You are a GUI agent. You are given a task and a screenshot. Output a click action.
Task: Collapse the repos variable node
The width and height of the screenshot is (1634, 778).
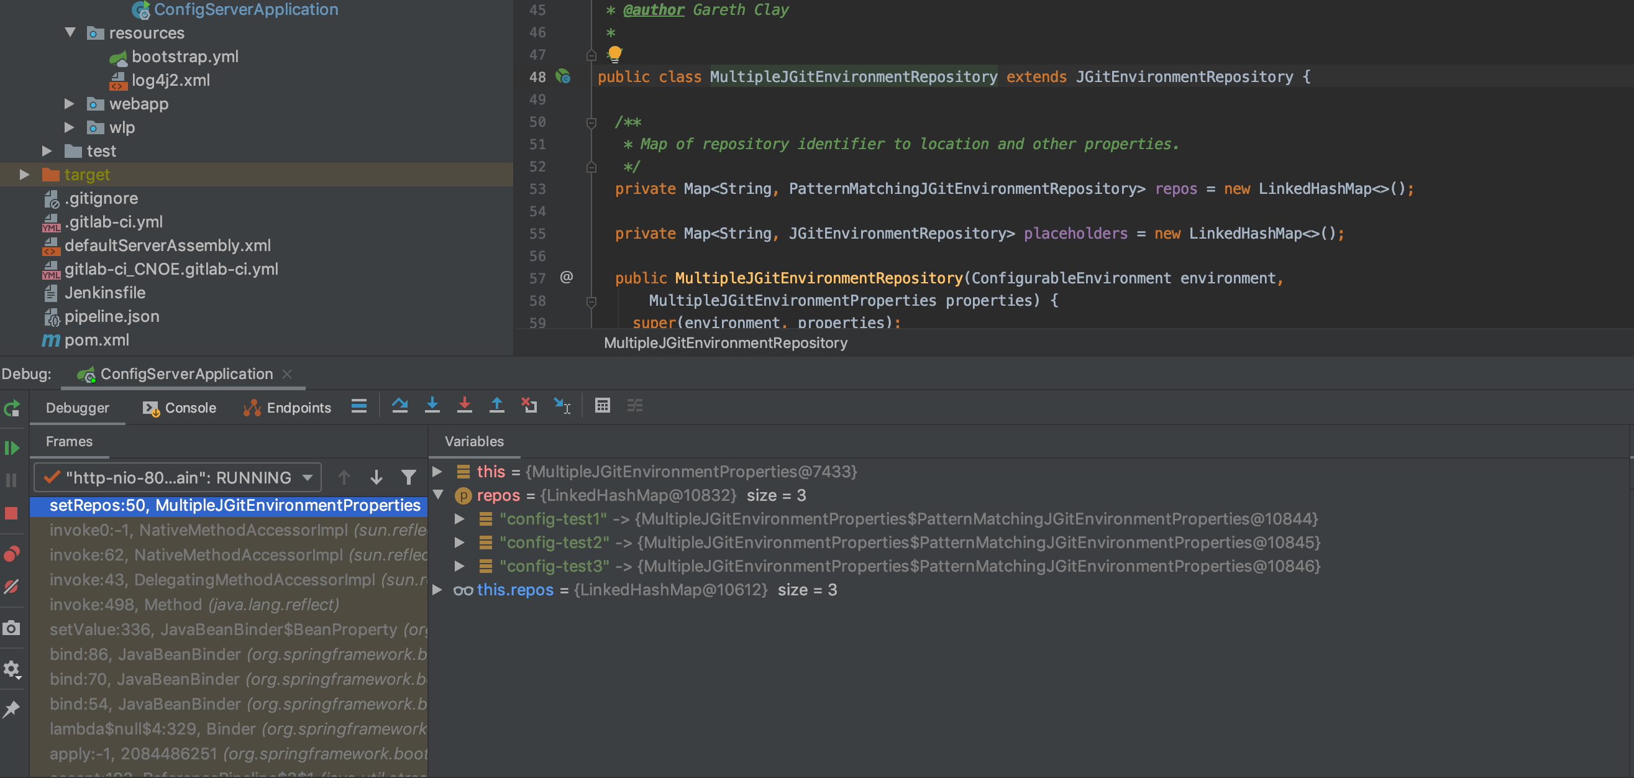tap(437, 495)
